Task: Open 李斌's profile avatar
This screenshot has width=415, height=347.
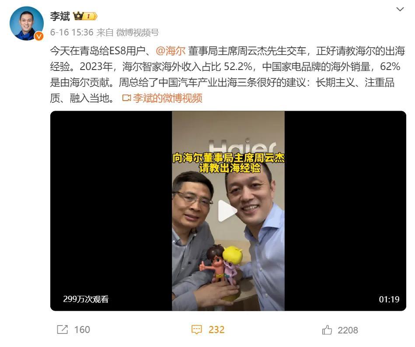Action: coord(27,23)
